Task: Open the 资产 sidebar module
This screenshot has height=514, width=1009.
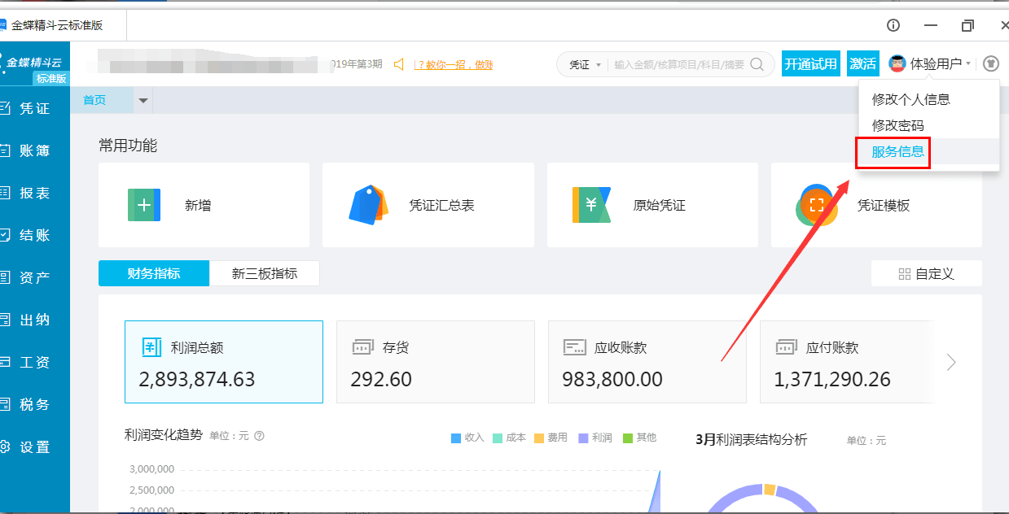Action: 34,277
